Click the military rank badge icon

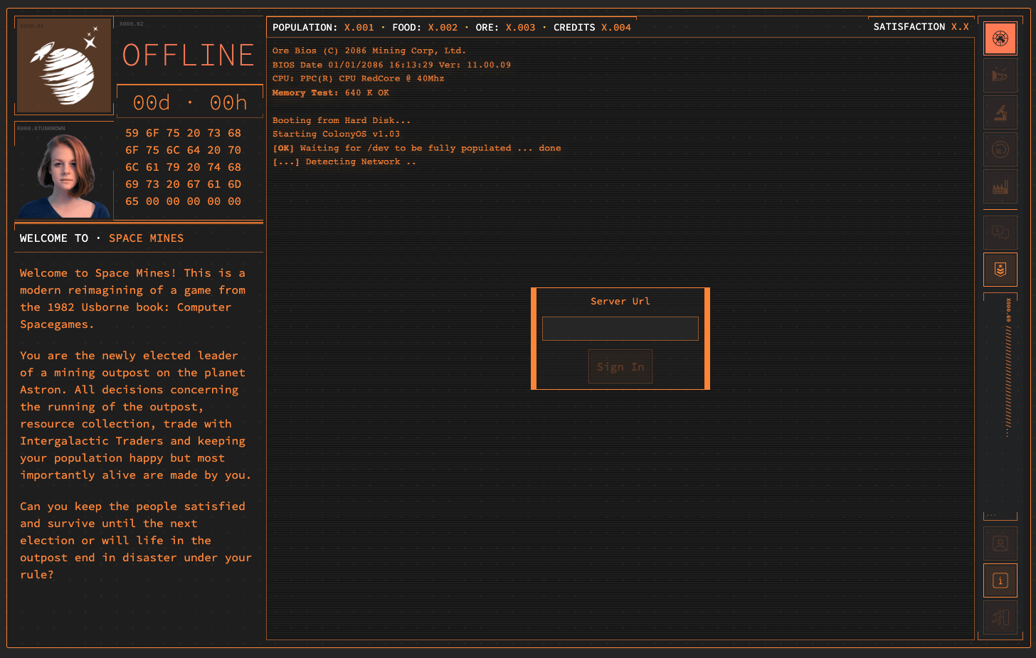click(1000, 270)
